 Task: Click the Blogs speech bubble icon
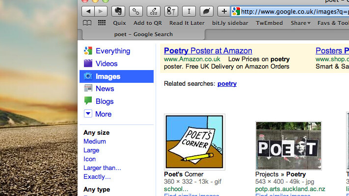tap(88, 101)
